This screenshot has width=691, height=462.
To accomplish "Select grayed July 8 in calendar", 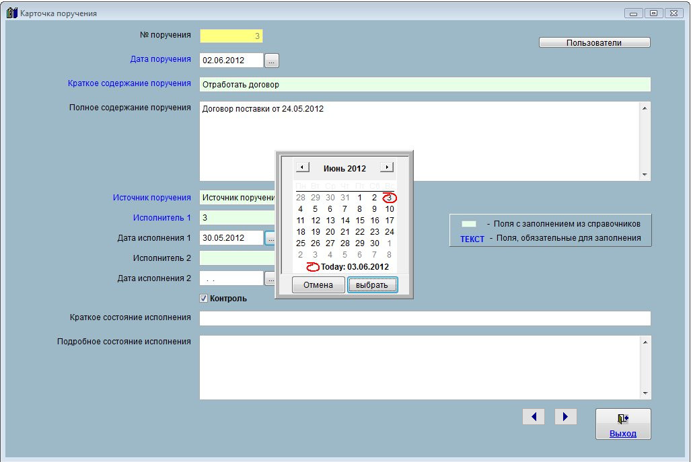I will (389, 255).
